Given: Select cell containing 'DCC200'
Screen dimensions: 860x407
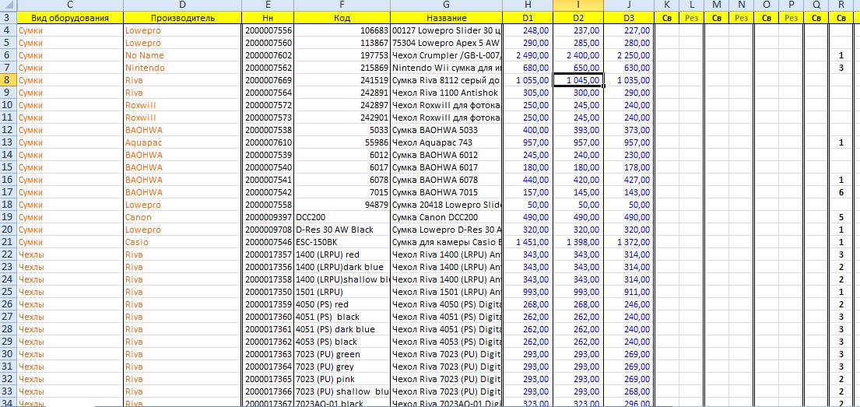Looking at the screenshot, I should [x=342, y=217].
